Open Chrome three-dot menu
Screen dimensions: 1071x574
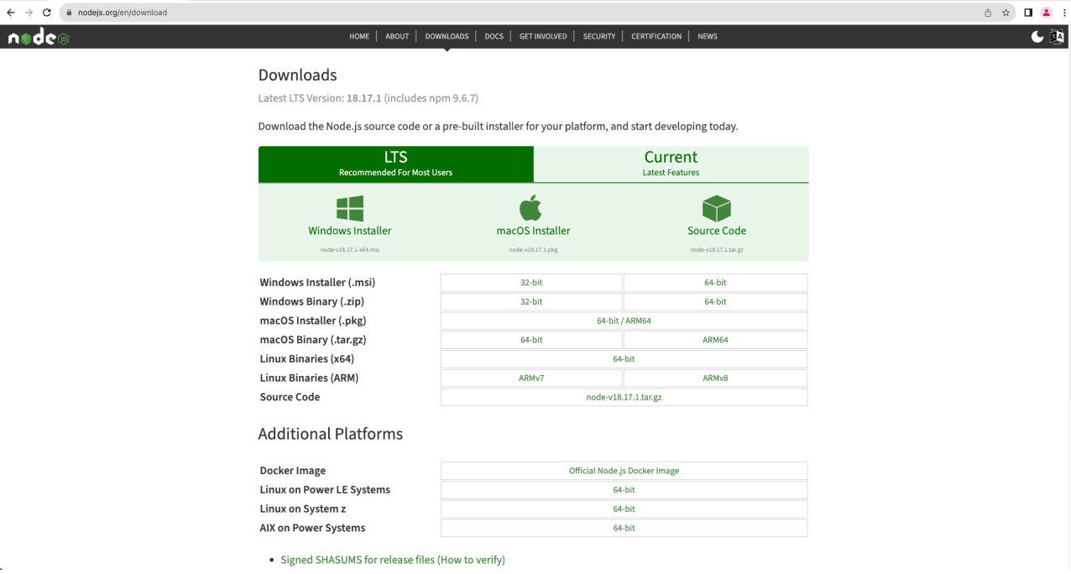click(x=1063, y=13)
